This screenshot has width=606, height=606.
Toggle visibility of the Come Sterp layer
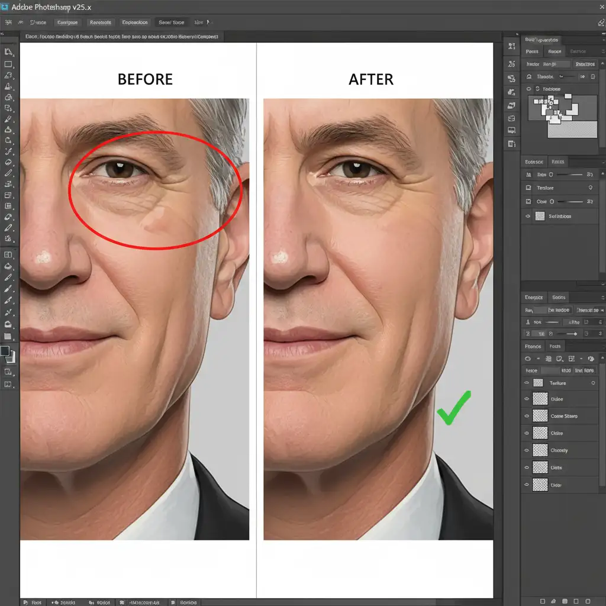click(x=527, y=416)
